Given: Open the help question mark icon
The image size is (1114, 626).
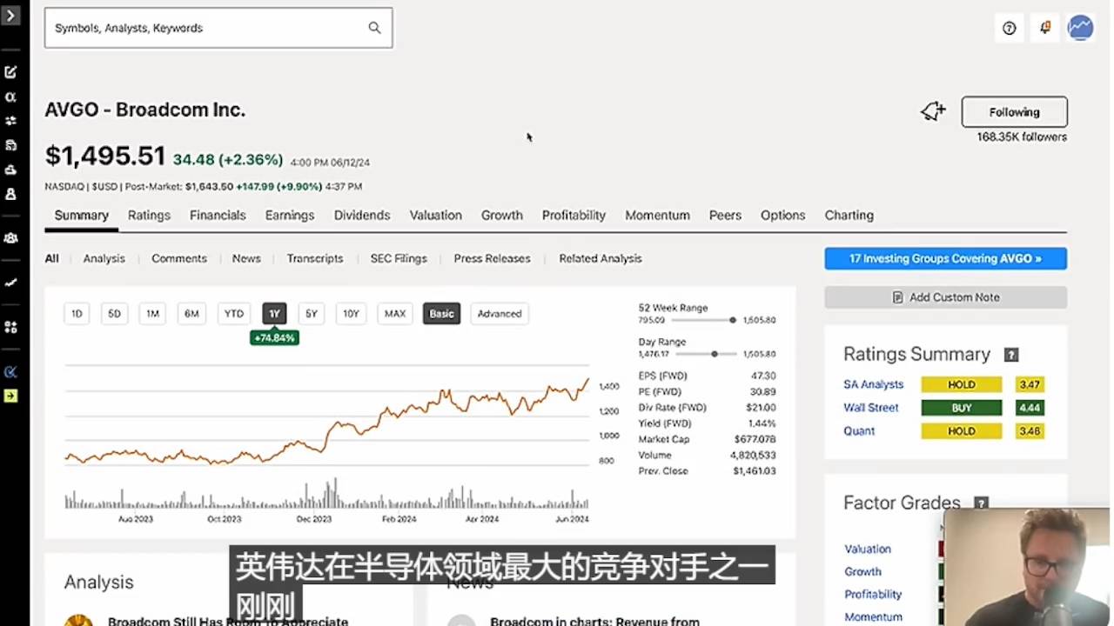Looking at the screenshot, I should [x=1010, y=28].
